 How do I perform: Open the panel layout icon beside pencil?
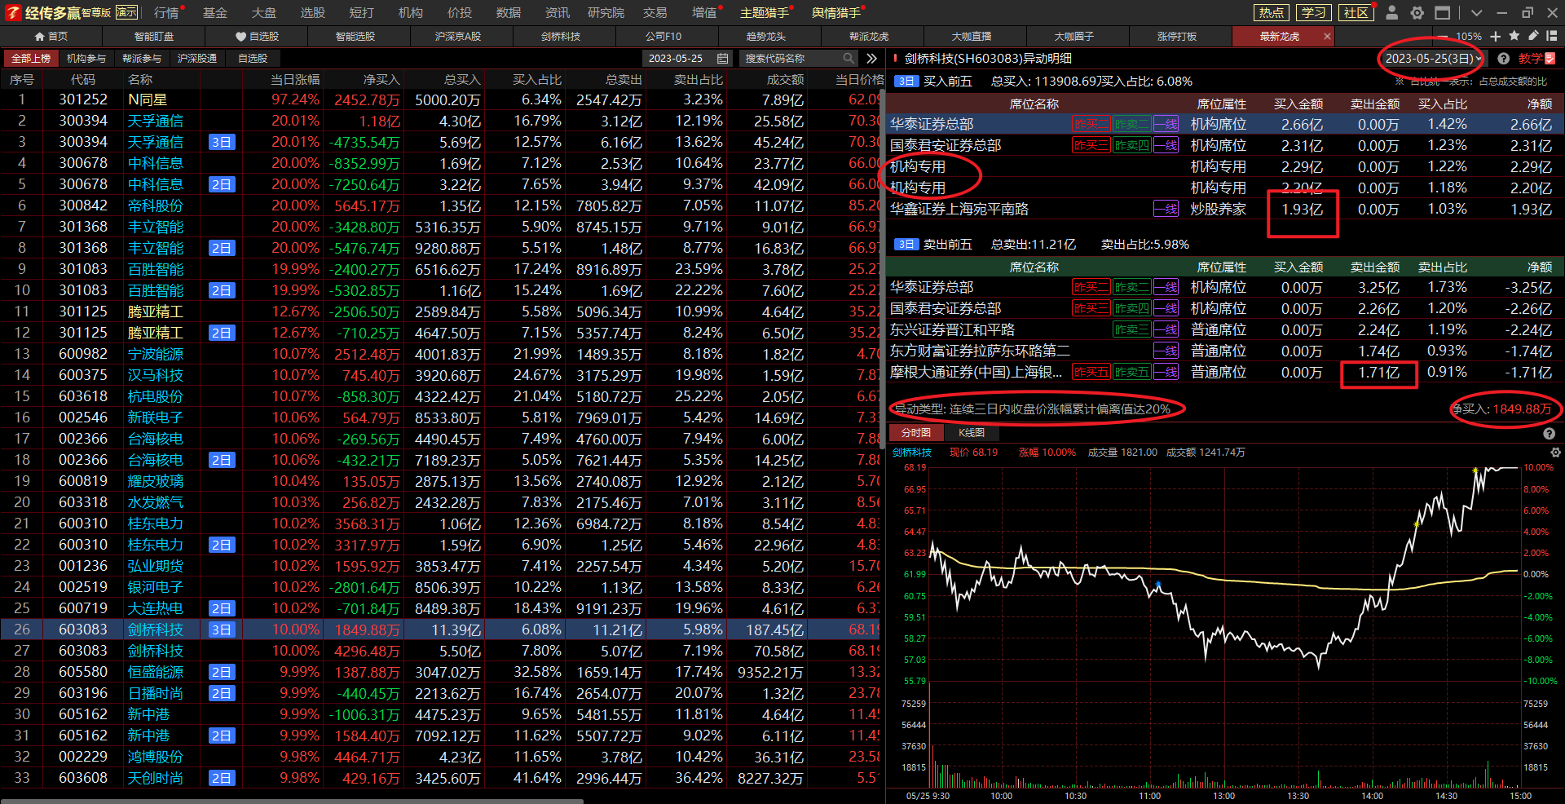click(x=1552, y=36)
